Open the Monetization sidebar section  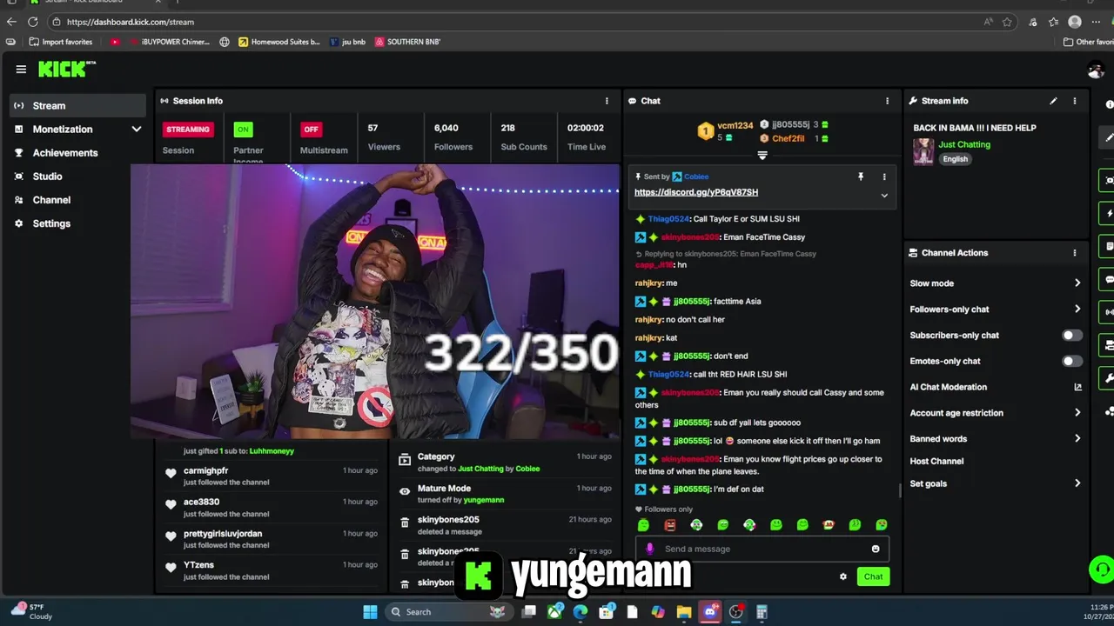(x=63, y=129)
